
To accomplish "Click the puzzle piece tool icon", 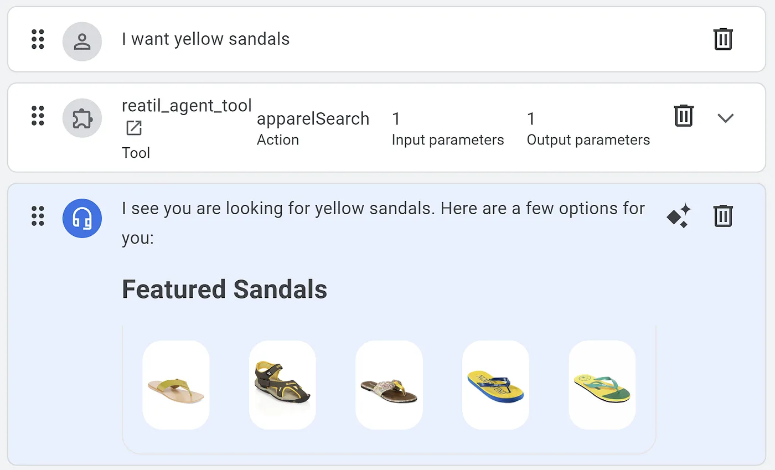I will tap(82, 118).
